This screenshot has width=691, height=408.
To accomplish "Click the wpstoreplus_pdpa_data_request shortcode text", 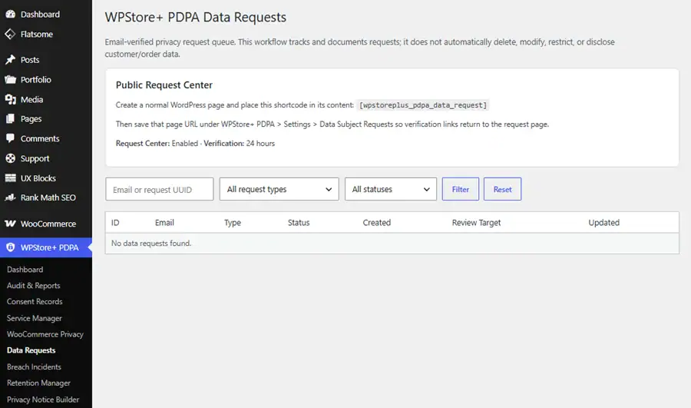I will click(423, 105).
